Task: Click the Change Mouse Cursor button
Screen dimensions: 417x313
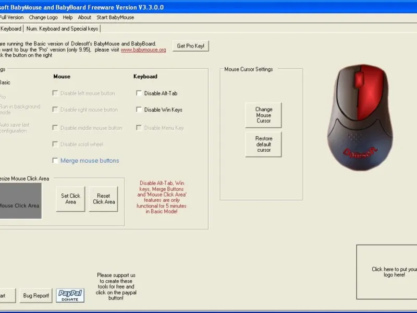Action: (x=263, y=115)
